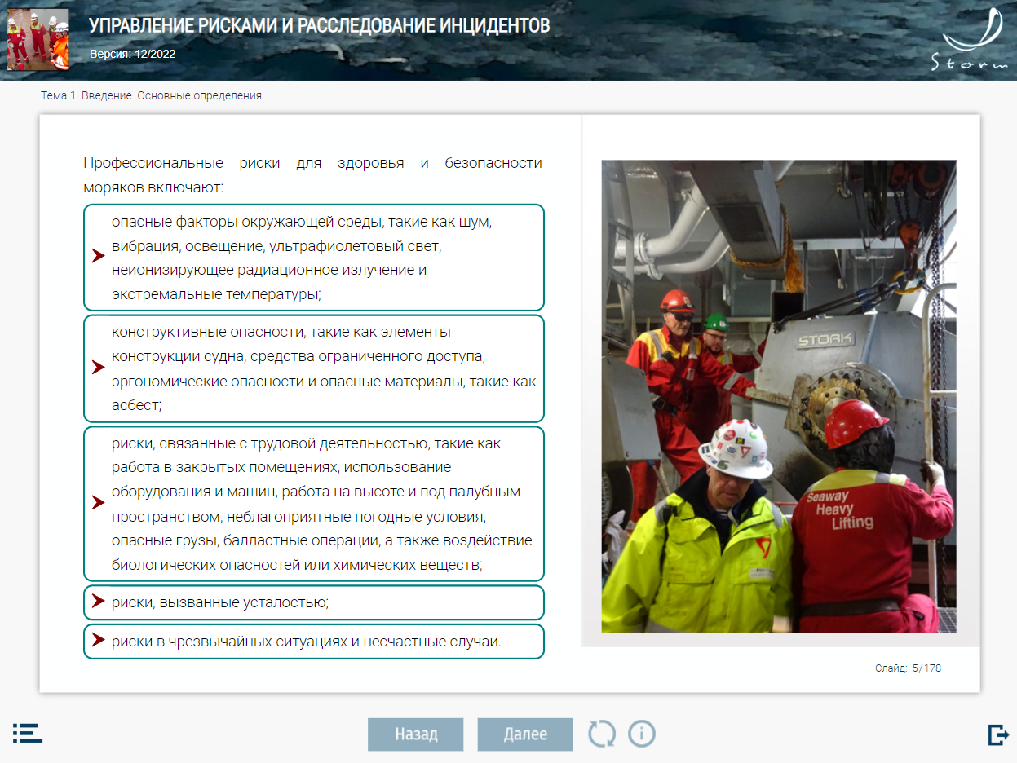The image size is (1017, 763).
Task: Click the arrow bullet beside трудовой деятельностью item
Action: click(99, 502)
